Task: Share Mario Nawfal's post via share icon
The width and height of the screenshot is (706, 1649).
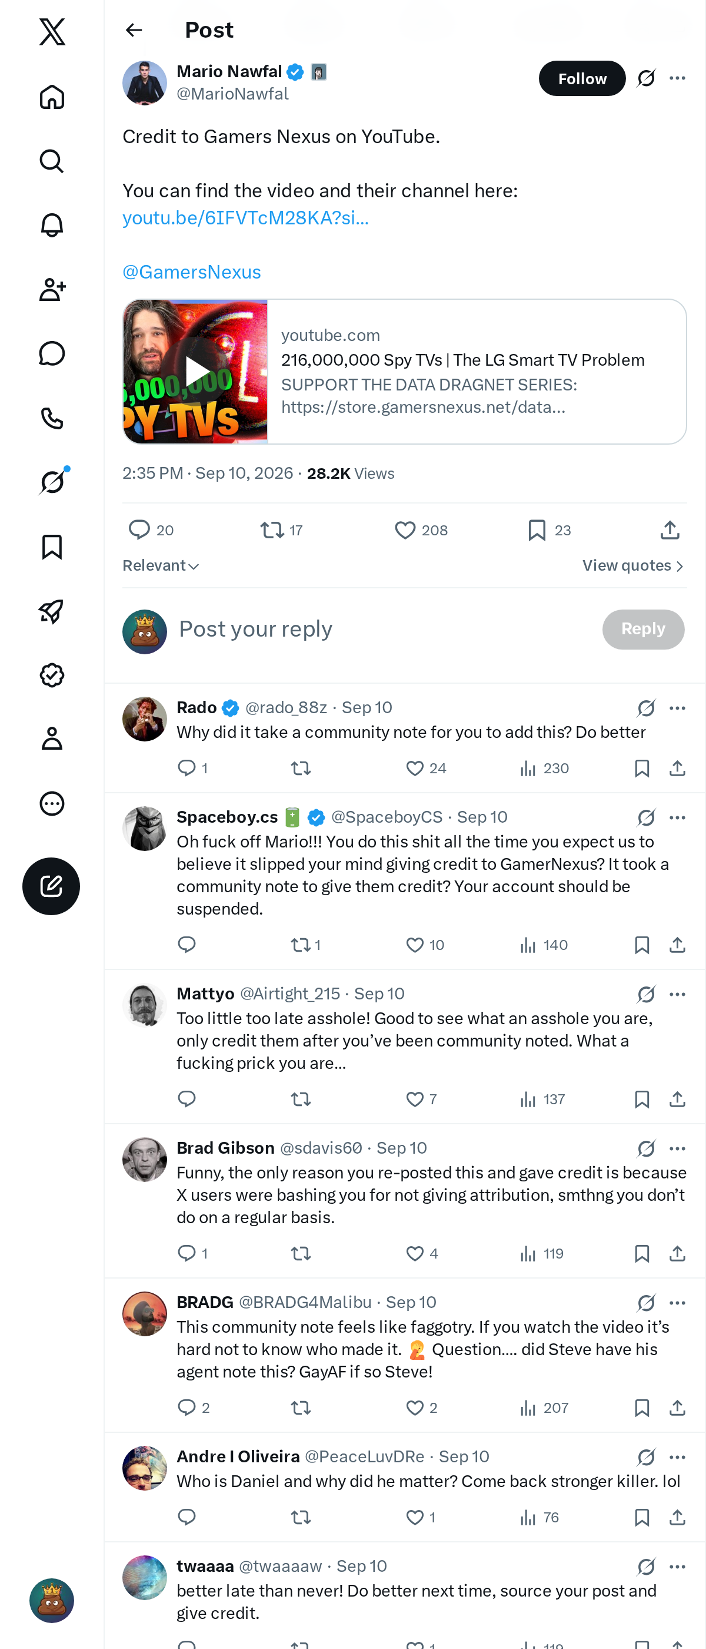Action: [x=670, y=530]
